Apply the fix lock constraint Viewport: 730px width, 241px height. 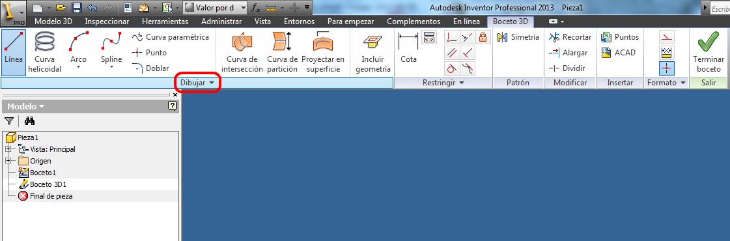483,37
